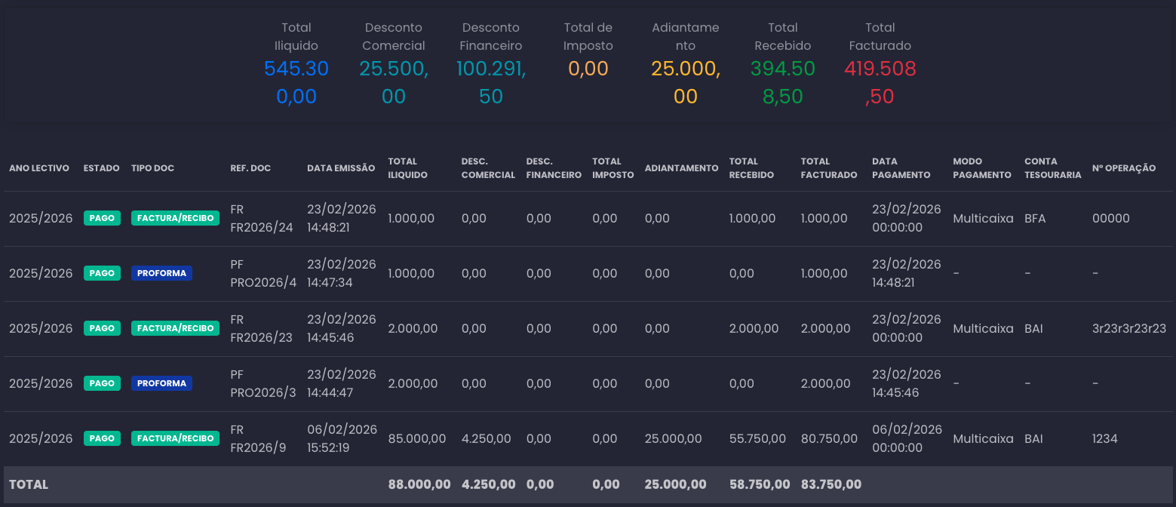Select the 55.750,00 total recebido cell
Screen dimensions: 1176x507
pos(758,439)
